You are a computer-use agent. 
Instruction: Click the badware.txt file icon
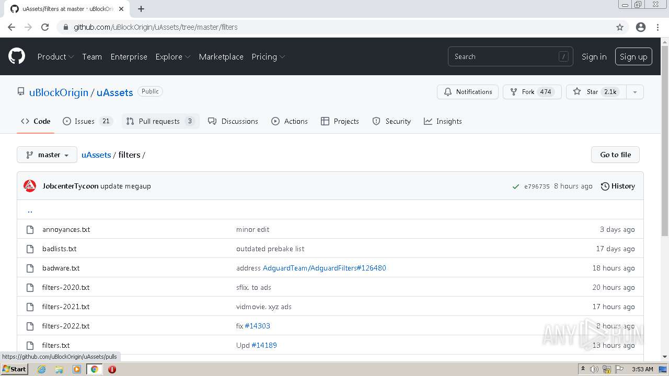coord(30,268)
